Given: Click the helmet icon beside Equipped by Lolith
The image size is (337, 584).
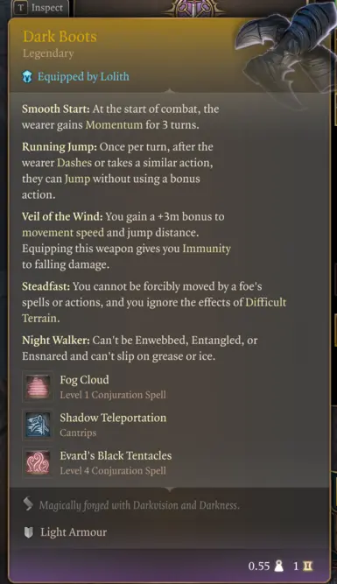Looking at the screenshot, I should [x=27, y=77].
